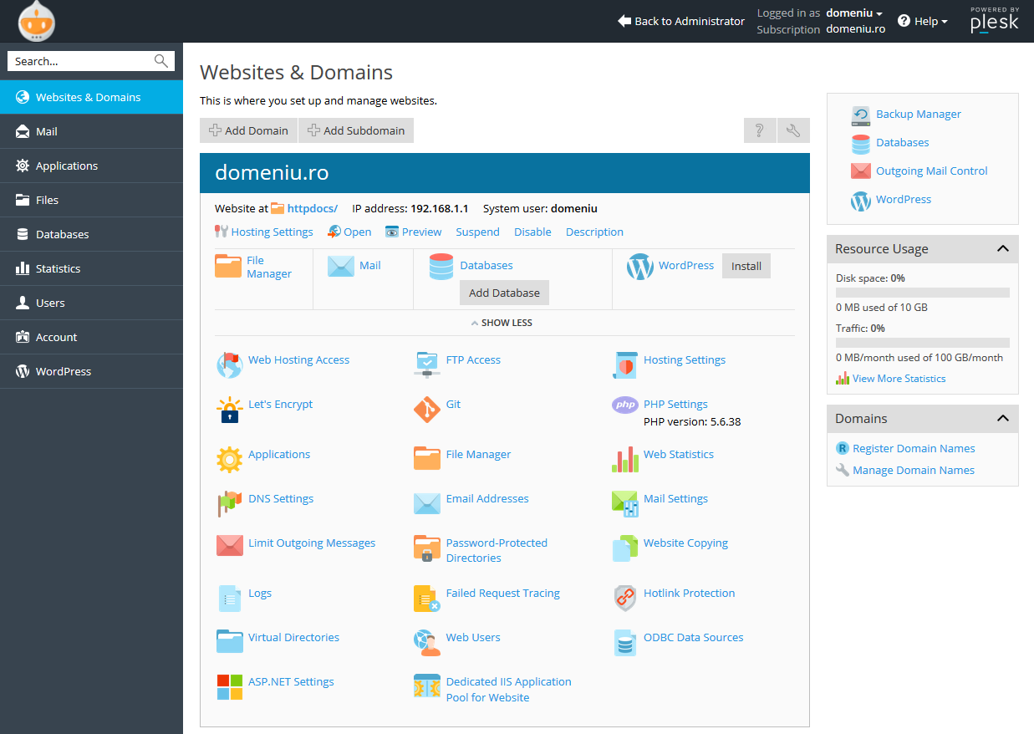
Task: Click the FTP Access icon
Action: pyautogui.click(x=427, y=364)
